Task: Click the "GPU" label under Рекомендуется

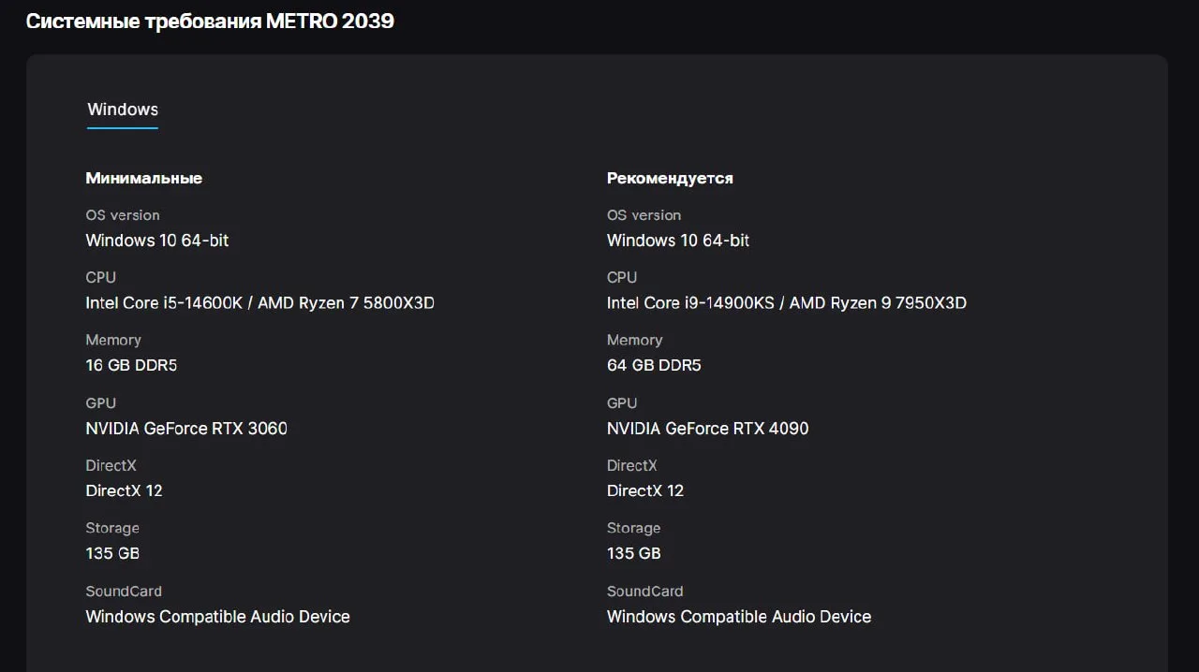Action: click(x=622, y=402)
